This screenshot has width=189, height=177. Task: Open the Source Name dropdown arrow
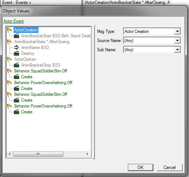177,41
